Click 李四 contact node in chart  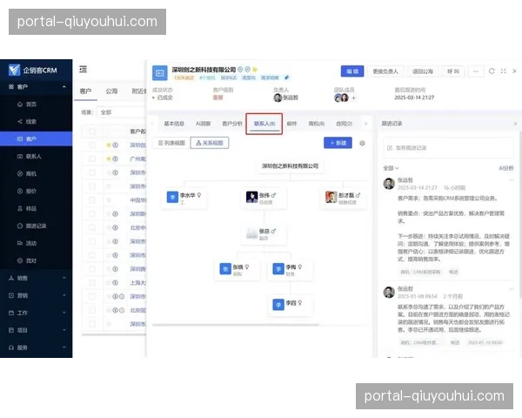[290, 304]
